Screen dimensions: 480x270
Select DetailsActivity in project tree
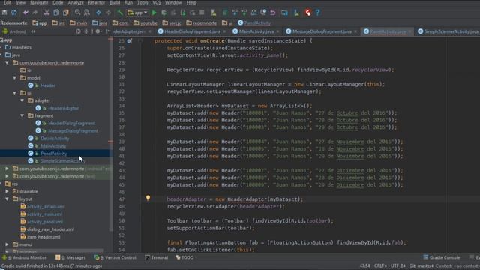[55, 138]
